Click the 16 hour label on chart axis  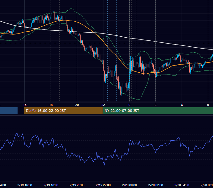click(25, 105)
